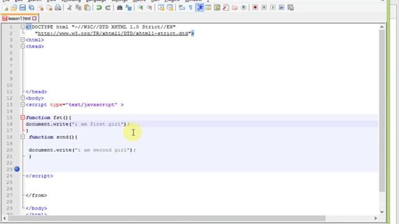
Task: Switch to the lesson1.html tab
Action: click(19, 18)
